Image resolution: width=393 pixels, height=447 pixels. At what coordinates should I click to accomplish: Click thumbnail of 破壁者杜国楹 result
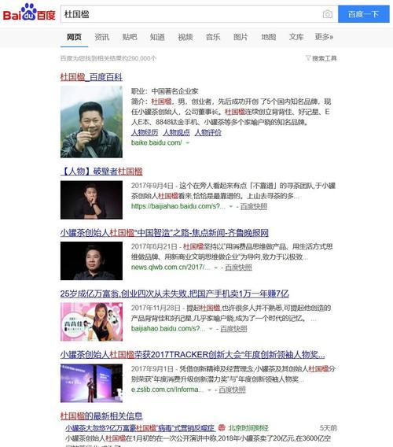coord(91,200)
